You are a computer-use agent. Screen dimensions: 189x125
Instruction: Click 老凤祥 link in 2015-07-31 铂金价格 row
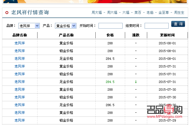tap(20, 74)
